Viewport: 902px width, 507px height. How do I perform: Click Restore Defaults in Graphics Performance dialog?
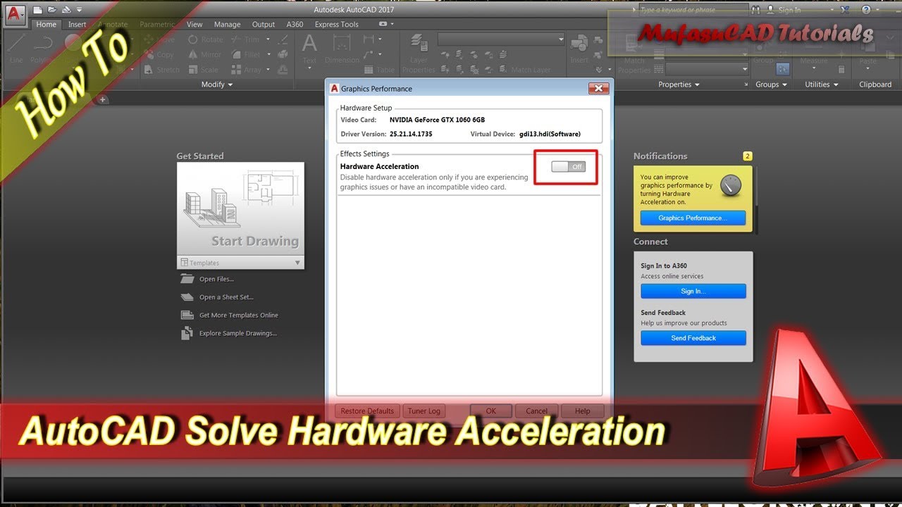367,411
